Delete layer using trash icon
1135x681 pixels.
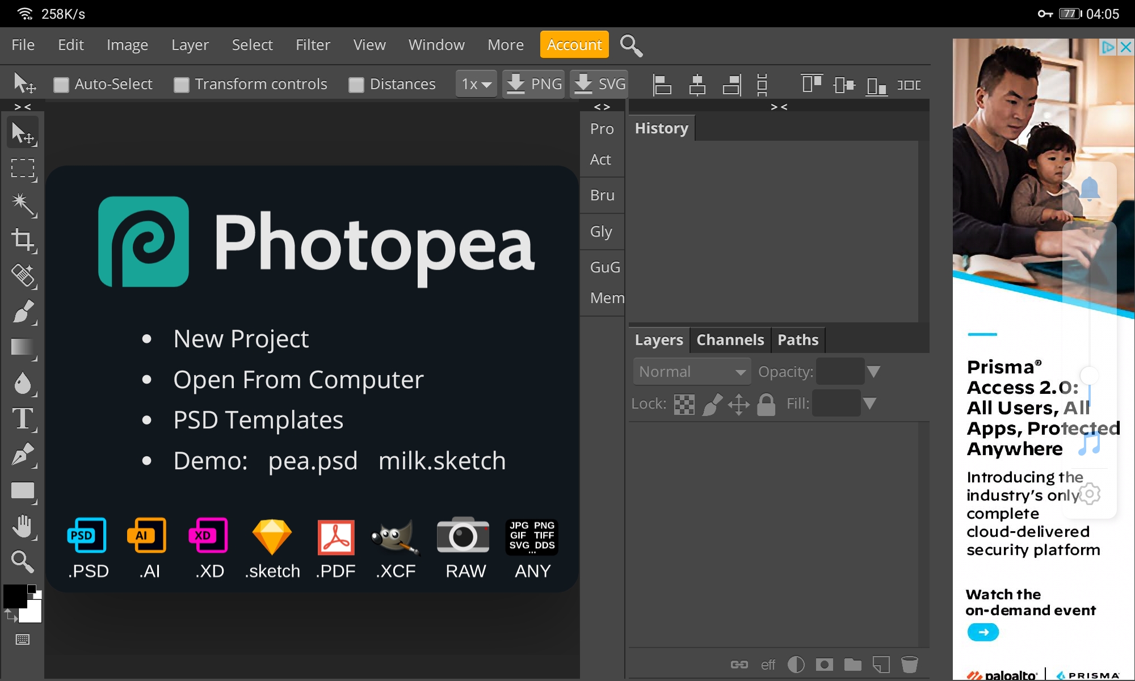909,664
